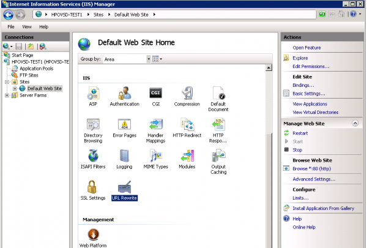367x248 pixels.
Task: Expand the Server Farms node
Action: [7, 96]
